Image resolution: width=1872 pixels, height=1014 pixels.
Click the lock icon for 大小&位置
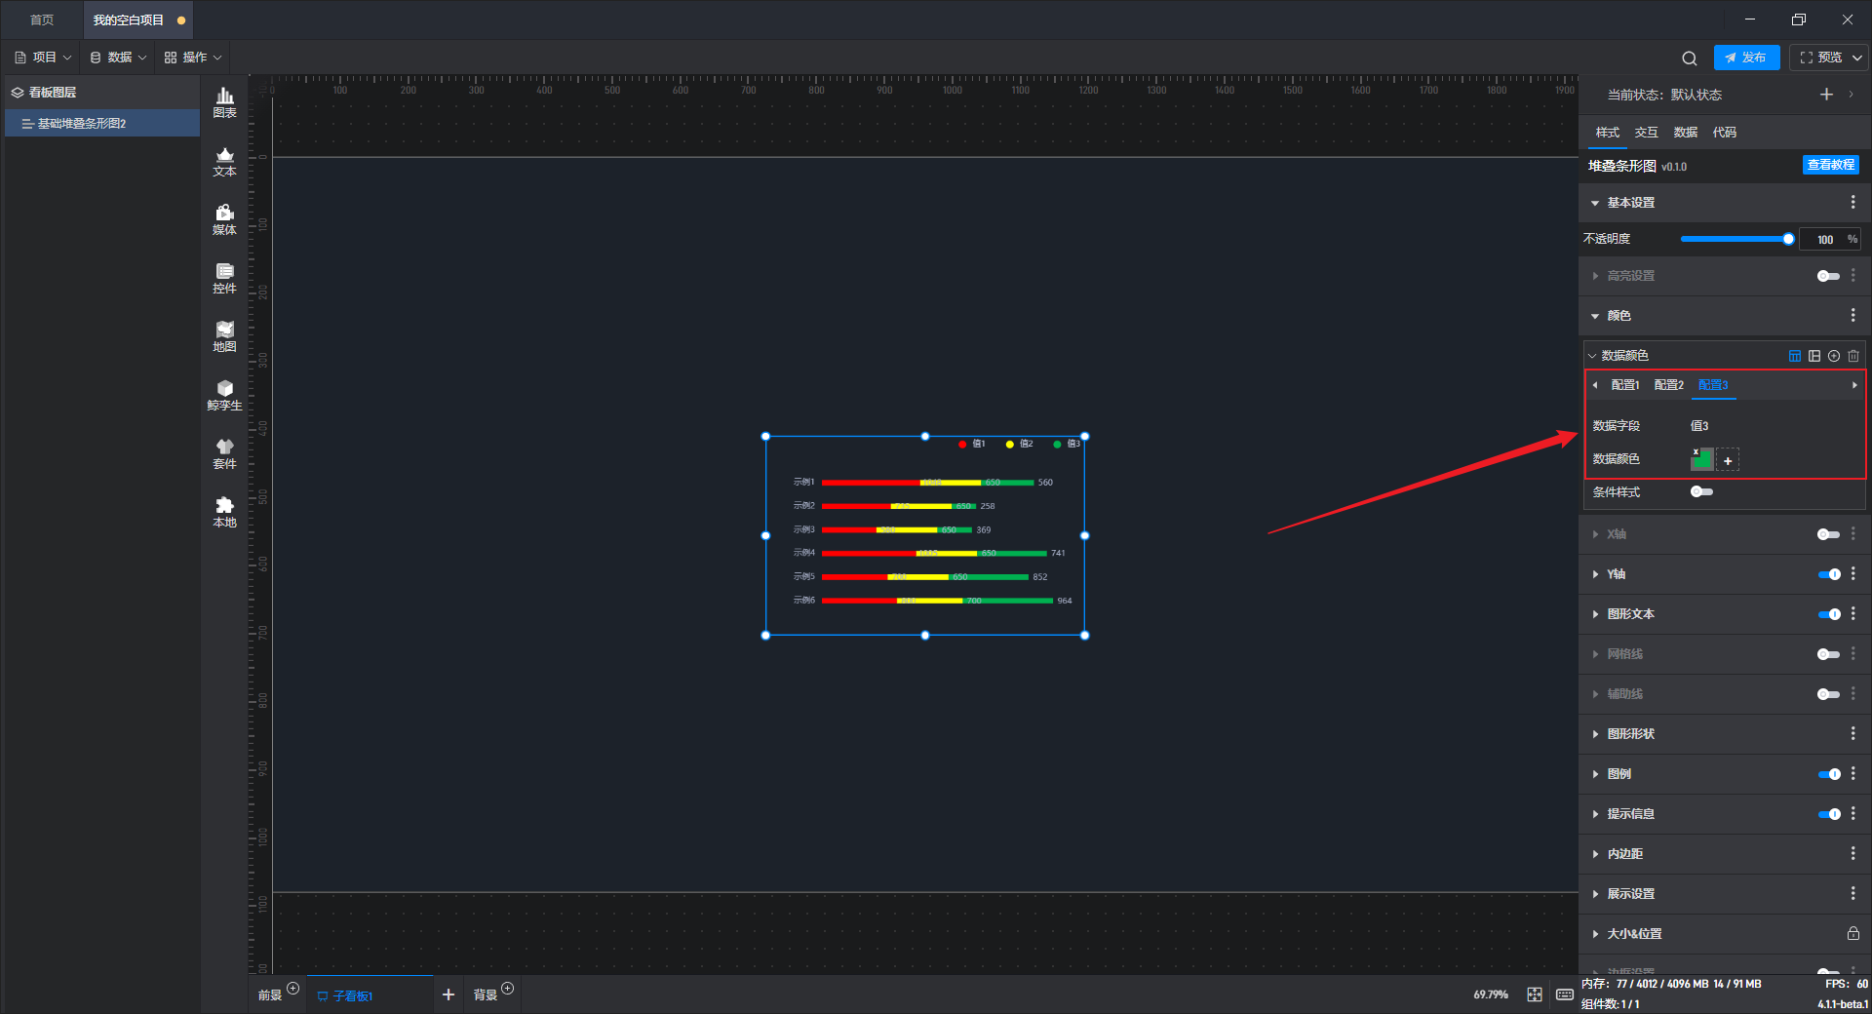(1852, 933)
